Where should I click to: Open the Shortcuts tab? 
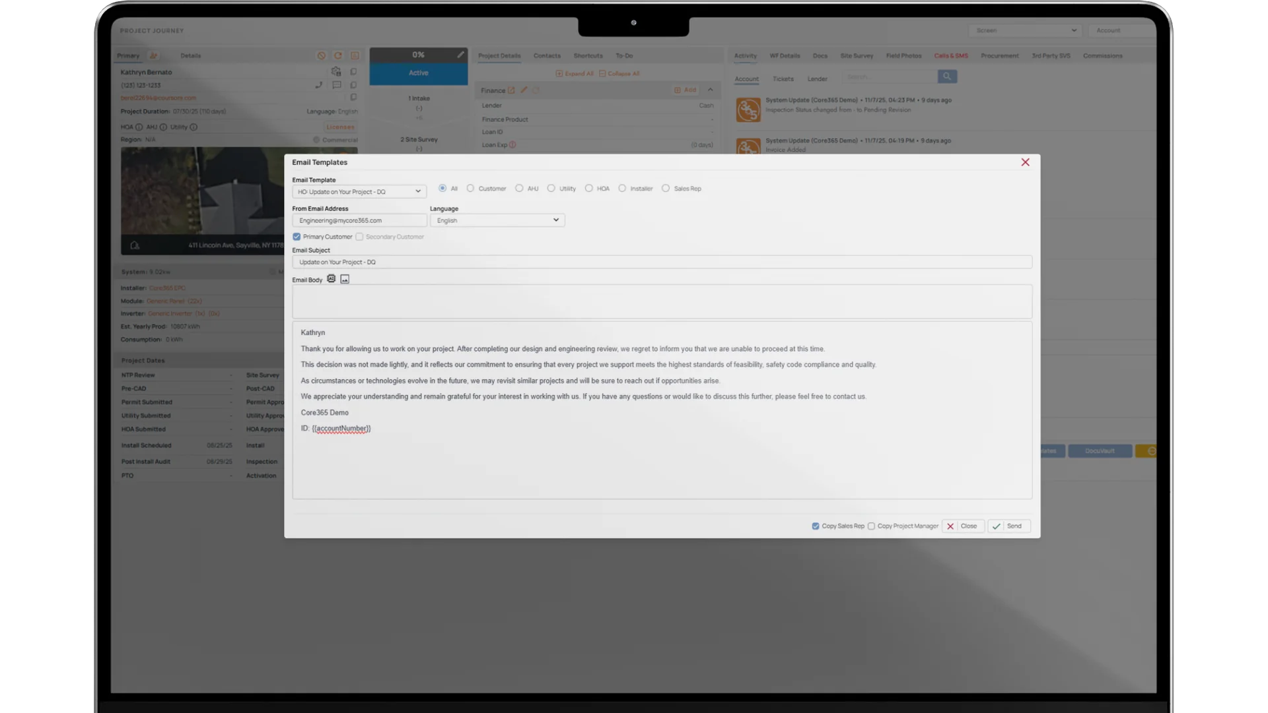[x=588, y=56]
